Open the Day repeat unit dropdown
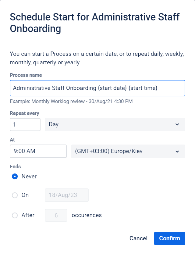This screenshot has height=254, width=195. [x=115, y=124]
